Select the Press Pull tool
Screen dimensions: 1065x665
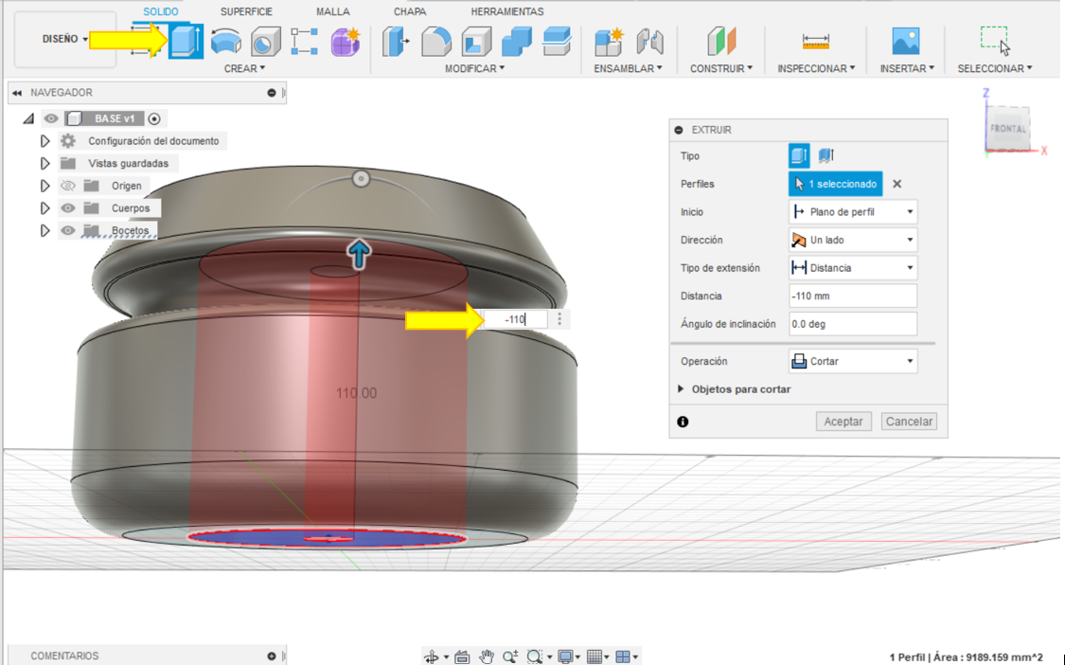tap(396, 42)
